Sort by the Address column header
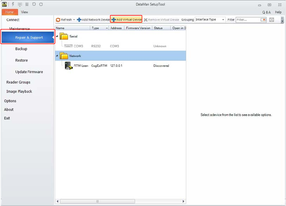This screenshot has height=206, width=286. (x=116, y=28)
